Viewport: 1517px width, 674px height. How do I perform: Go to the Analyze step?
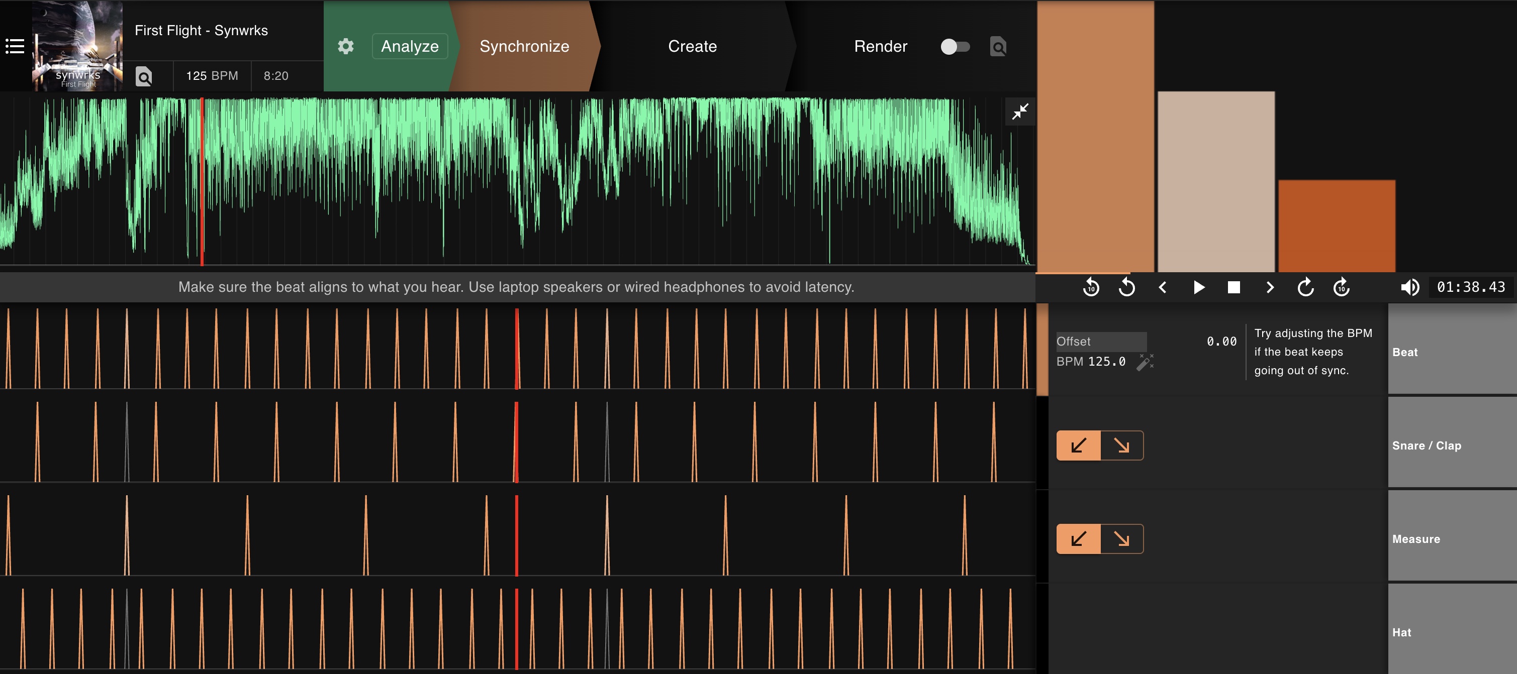click(x=410, y=46)
